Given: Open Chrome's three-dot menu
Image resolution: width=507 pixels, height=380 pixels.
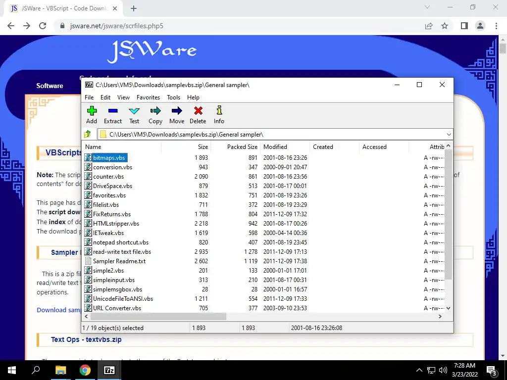Looking at the screenshot, I should click(496, 26).
